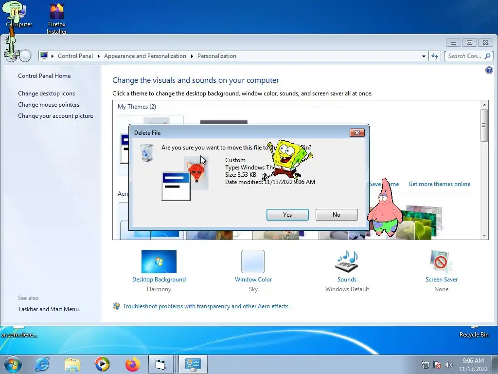Image resolution: width=498 pixels, height=374 pixels.
Task: Launch Internet Explorer from taskbar
Action: [x=42, y=364]
